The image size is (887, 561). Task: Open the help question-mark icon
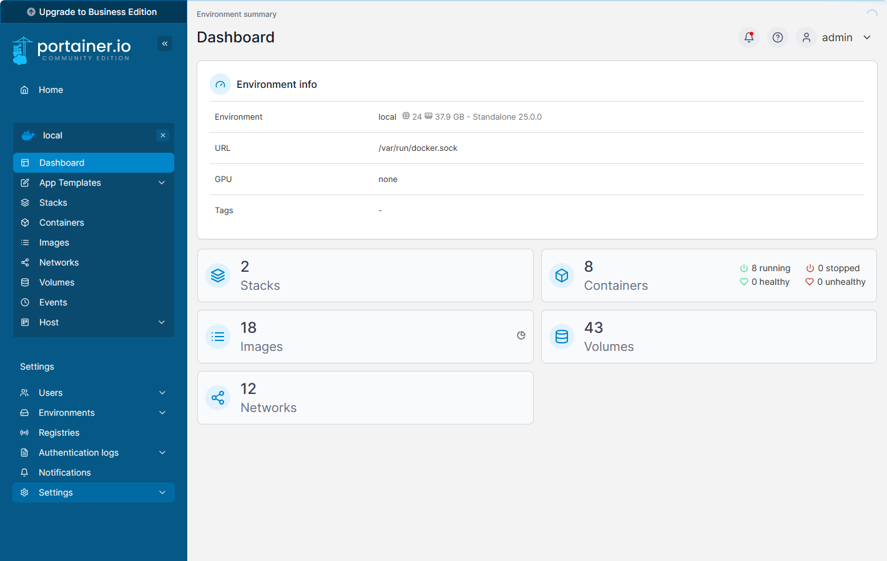click(778, 37)
